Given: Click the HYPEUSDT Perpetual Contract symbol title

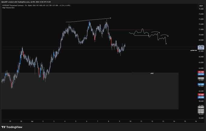Looking at the screenshot, I should click(x=13, y=5).
